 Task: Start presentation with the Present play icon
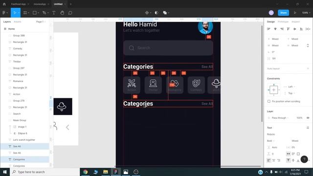point(295,13)
